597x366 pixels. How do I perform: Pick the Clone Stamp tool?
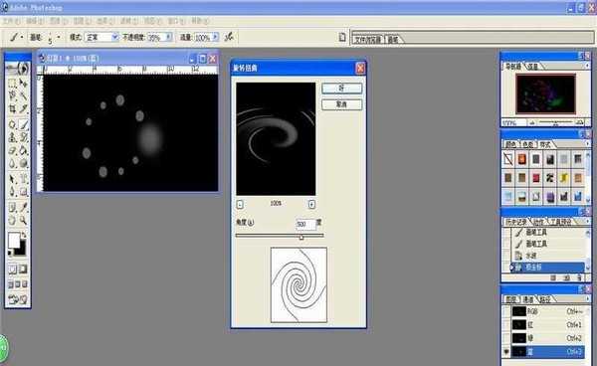pos(12,137)
